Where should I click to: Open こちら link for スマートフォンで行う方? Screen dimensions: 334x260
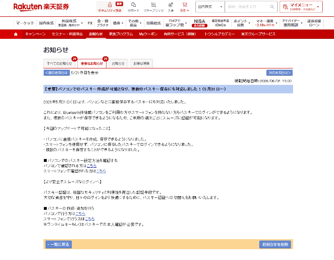[90, 219]
